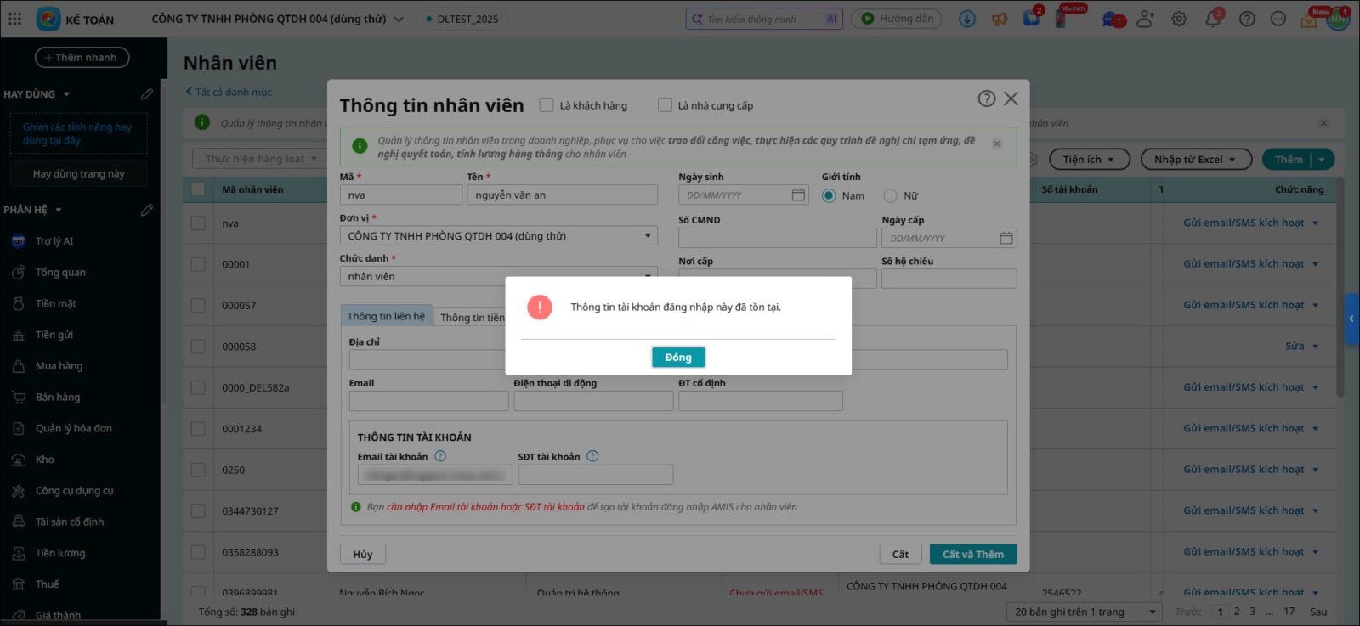Image resolution: width=1360 pixels, height=626 pixels.
Task: Dismiss the green info banner in dialog
Action: point(997,144)
